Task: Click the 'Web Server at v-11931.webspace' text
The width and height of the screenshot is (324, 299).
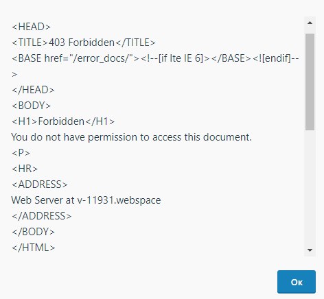Action: (86, 200)
